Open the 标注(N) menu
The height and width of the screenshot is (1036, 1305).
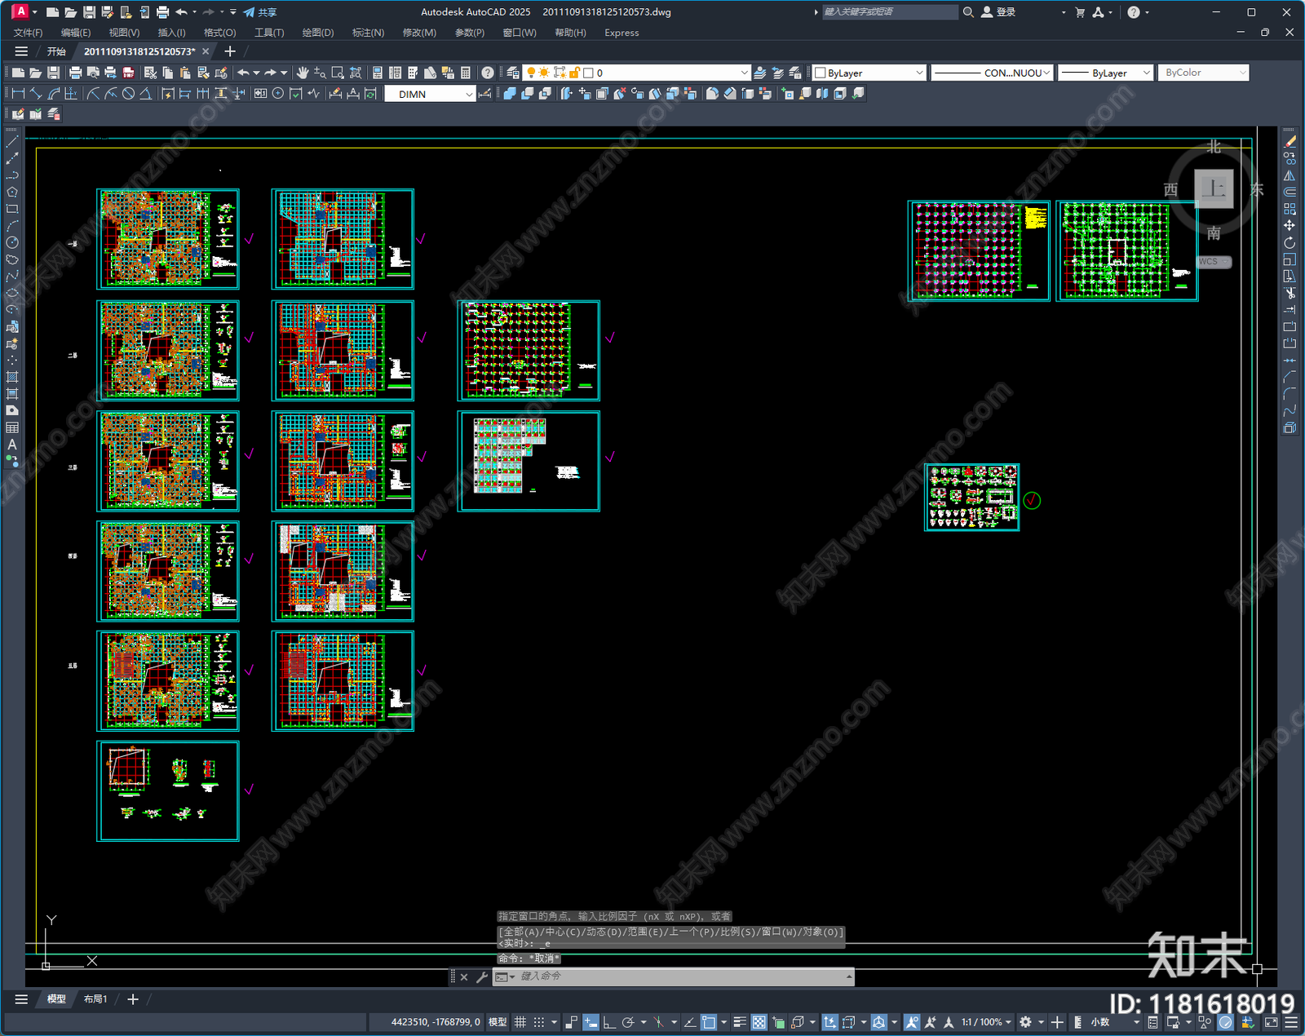368,33
